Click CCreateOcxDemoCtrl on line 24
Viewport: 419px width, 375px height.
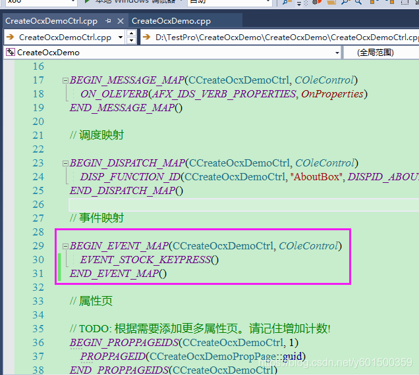235,177
